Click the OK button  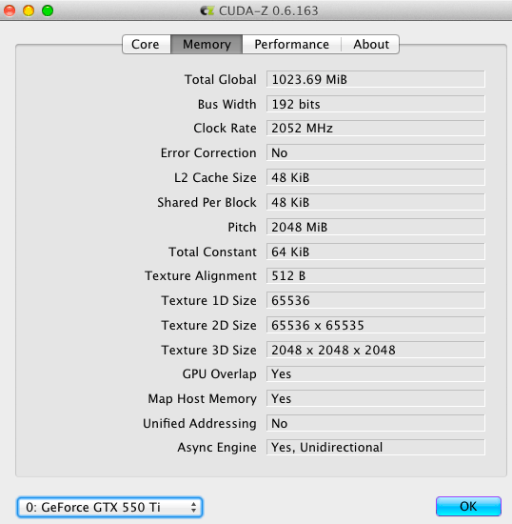(468, 506)
